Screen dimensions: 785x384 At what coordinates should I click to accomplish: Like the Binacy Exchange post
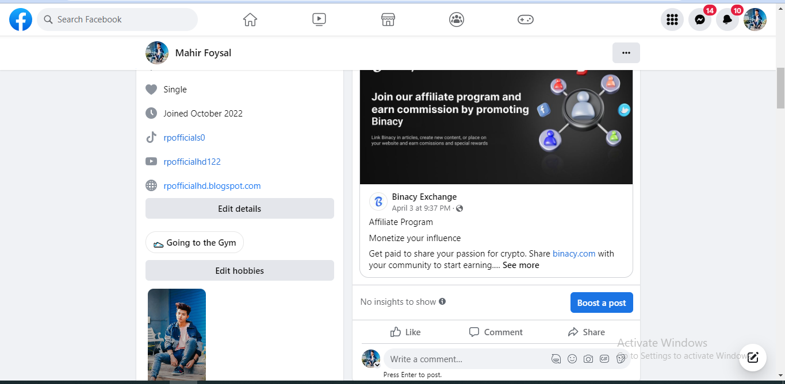(x=405, y=332)
